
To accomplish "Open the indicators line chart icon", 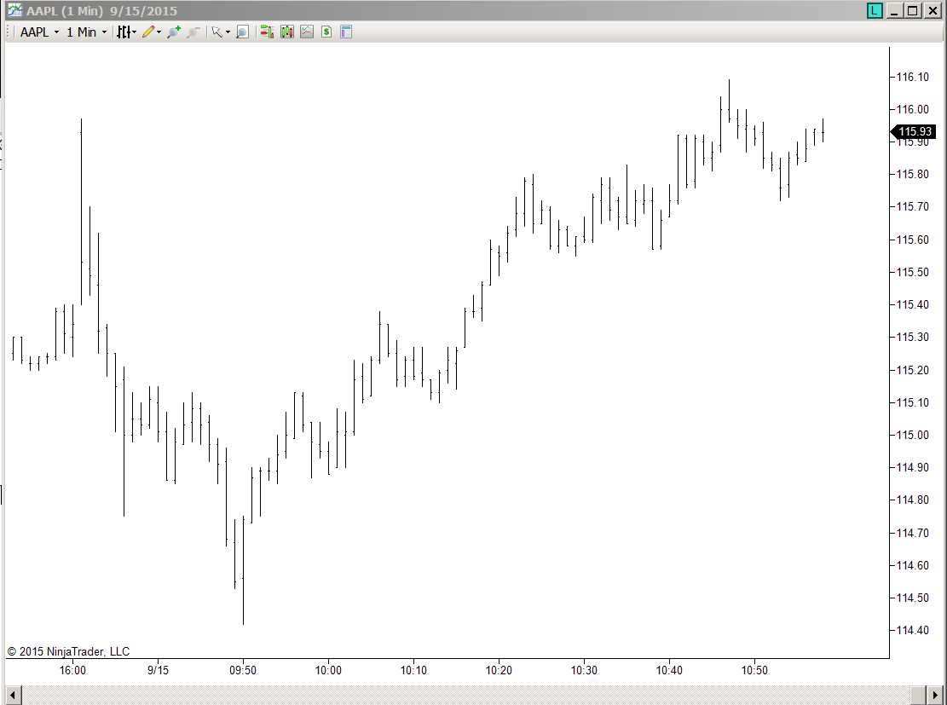I will click(307, 32).
